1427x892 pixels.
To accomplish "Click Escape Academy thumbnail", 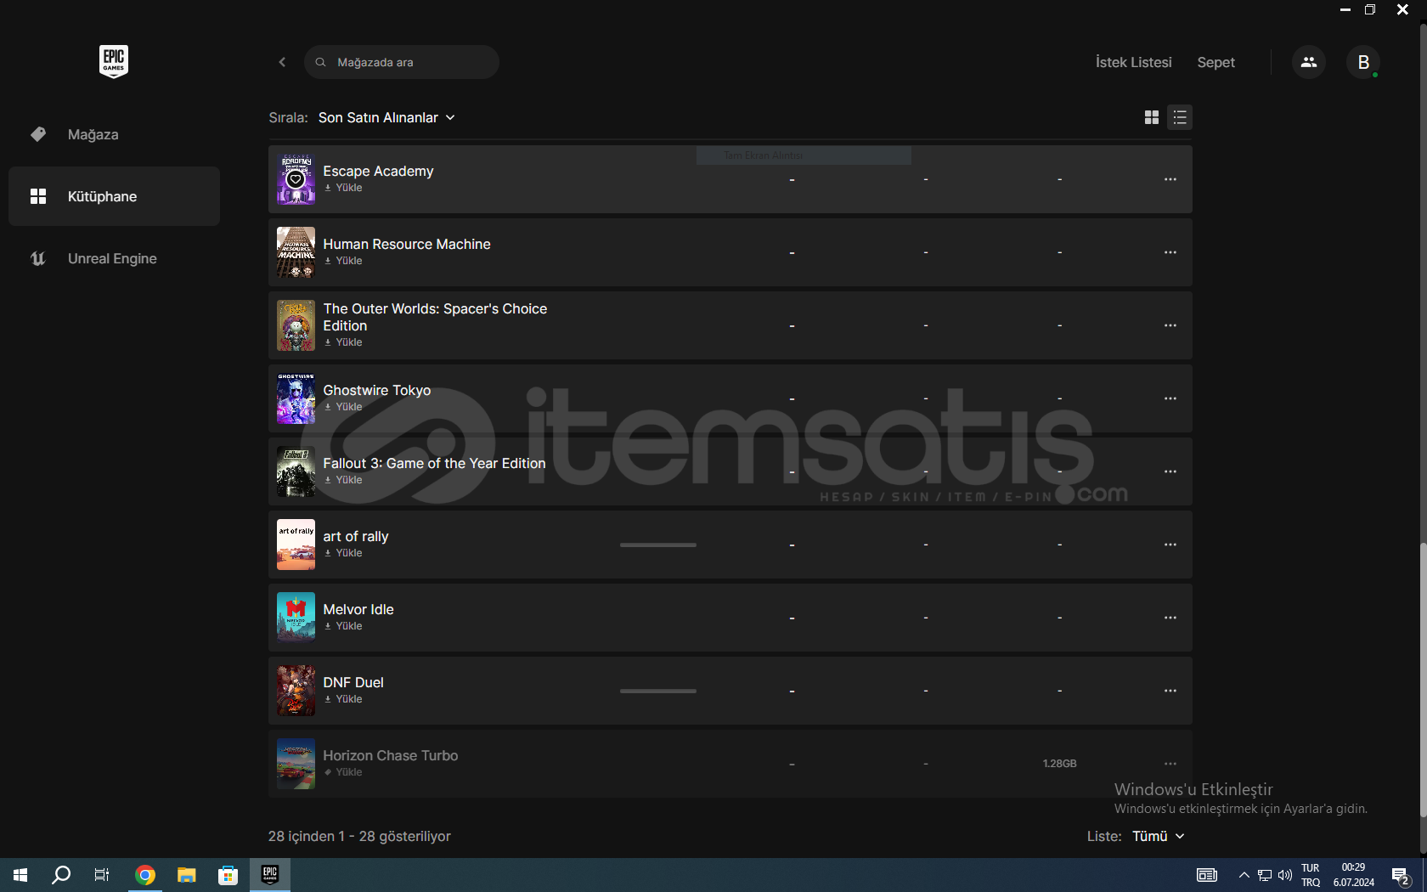I will tap(296, 179).
